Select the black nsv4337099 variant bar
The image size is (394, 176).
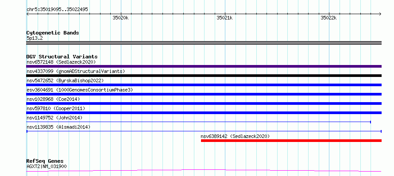tap(204, 76)
